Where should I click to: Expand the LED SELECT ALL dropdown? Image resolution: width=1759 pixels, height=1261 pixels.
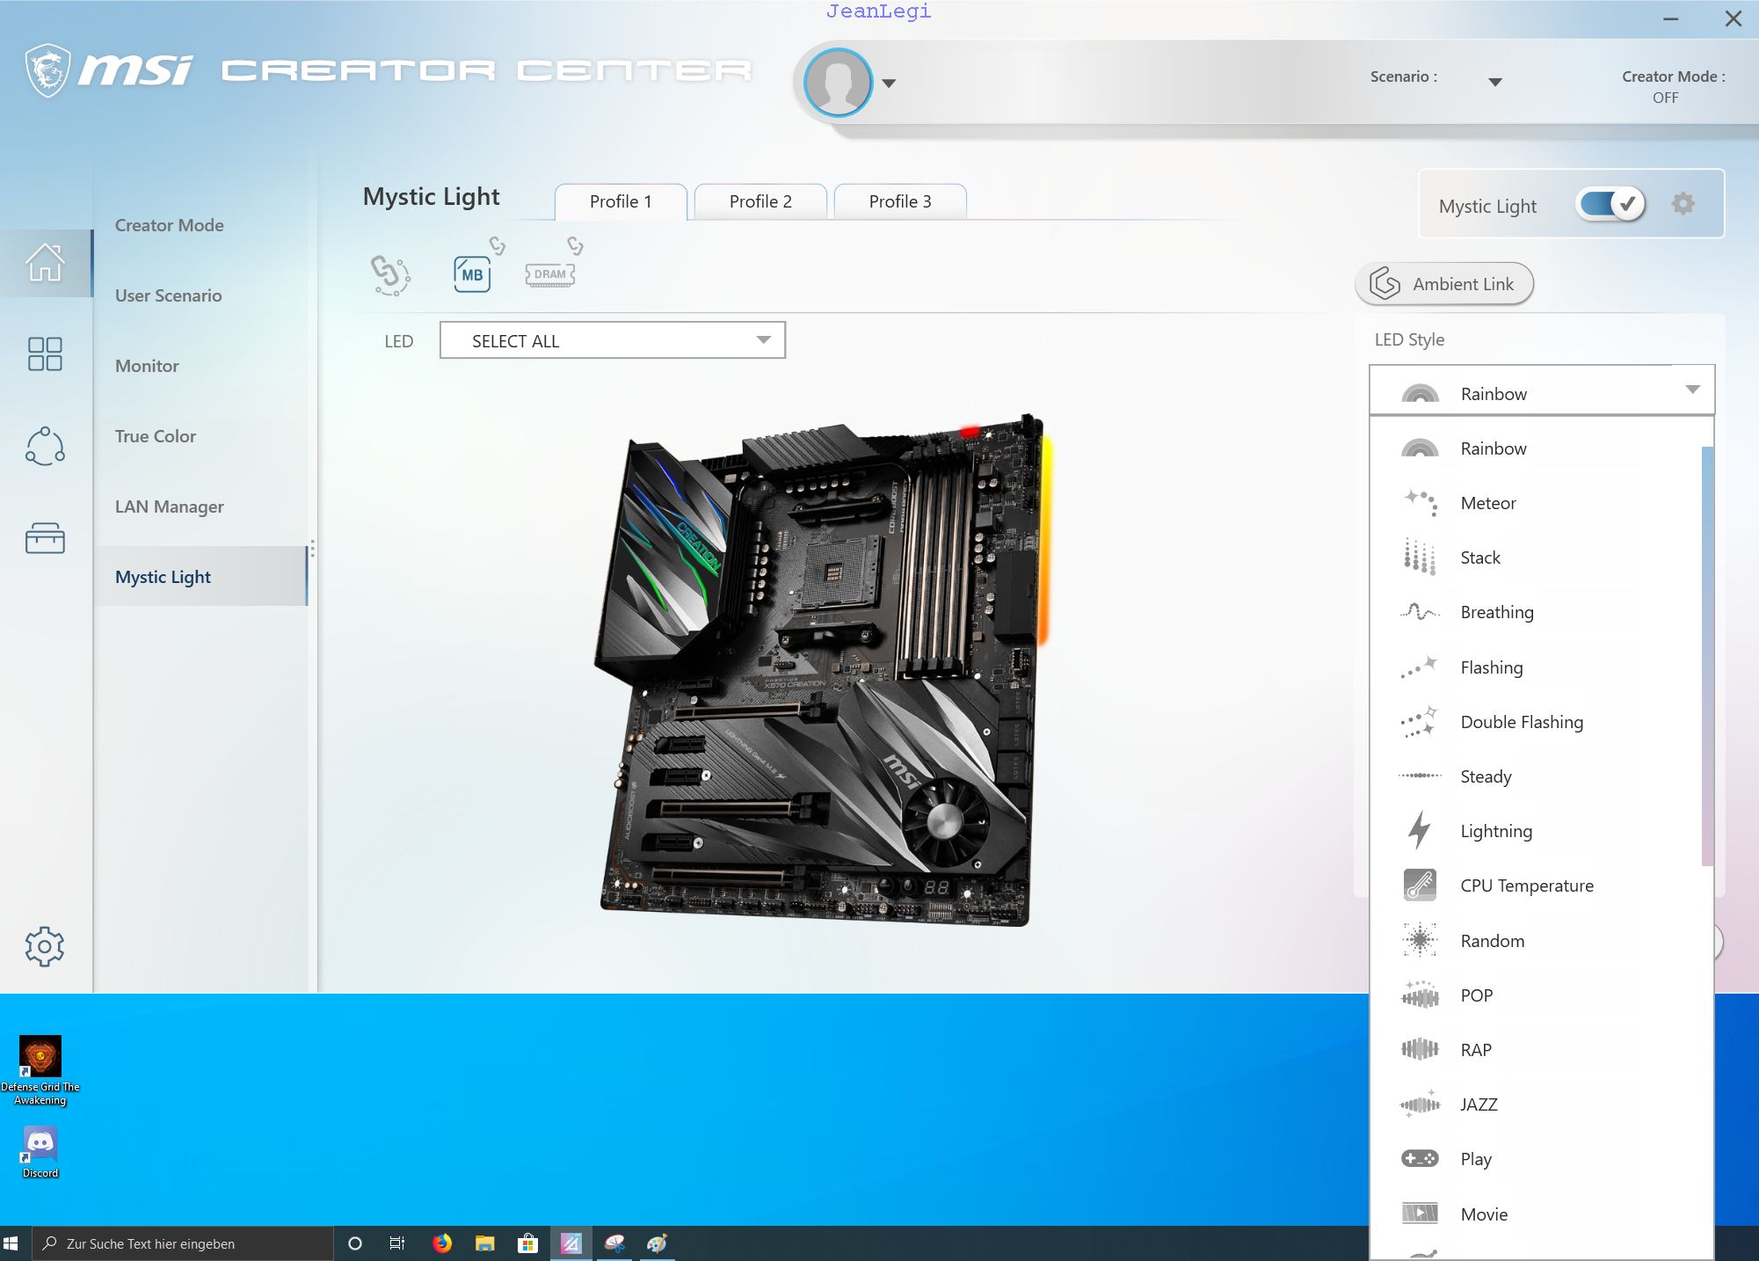(612, 340)
